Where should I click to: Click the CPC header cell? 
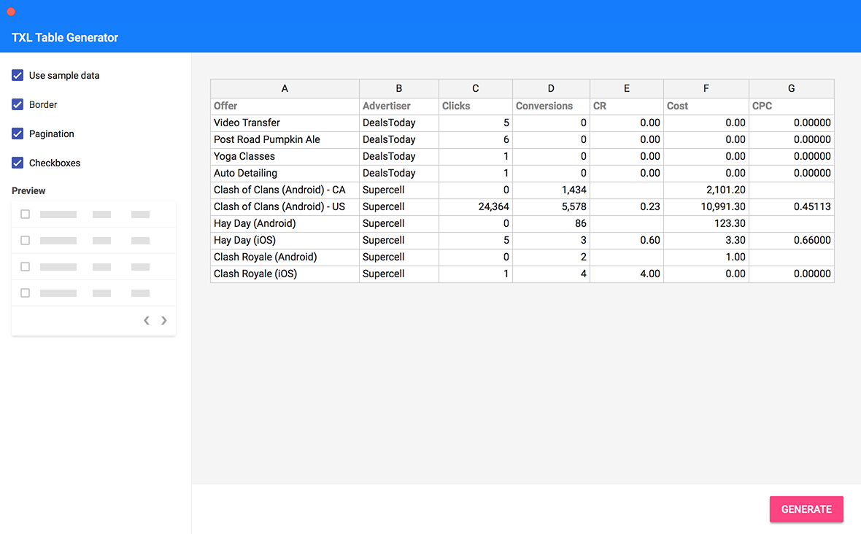pyautogui.click(x=791, y=106)
